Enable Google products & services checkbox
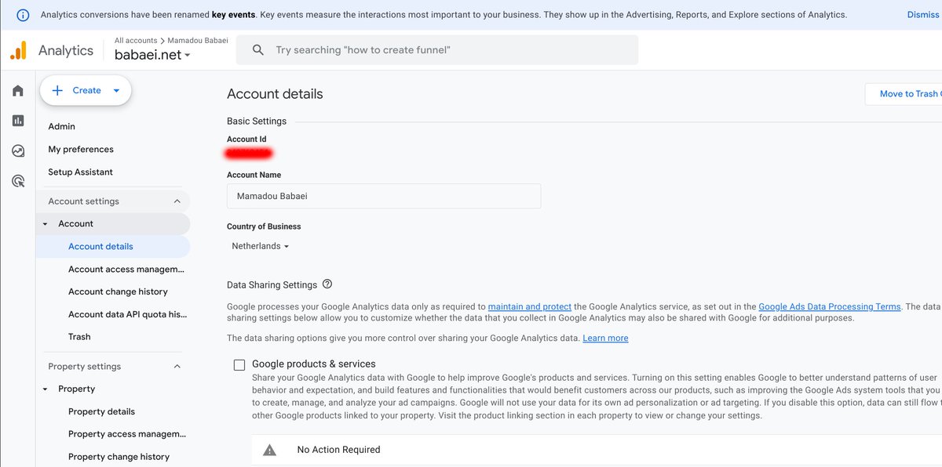Image resolution: width=942 pixels, height=467 pixels. [x=239, y=364]
